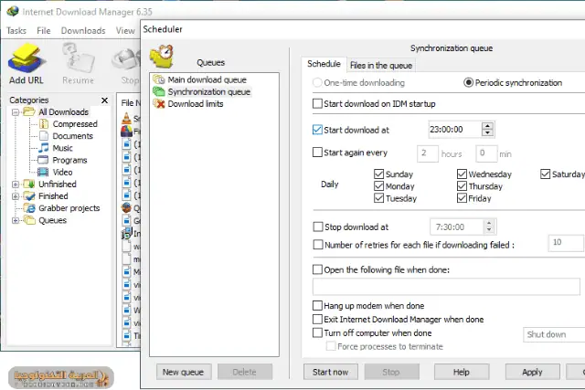
Task: Click the Start now button
Action: 331,372
